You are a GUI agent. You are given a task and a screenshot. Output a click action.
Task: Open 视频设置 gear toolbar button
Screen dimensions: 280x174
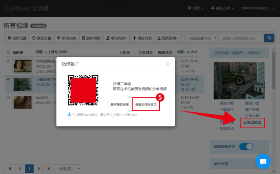[17, 38]
